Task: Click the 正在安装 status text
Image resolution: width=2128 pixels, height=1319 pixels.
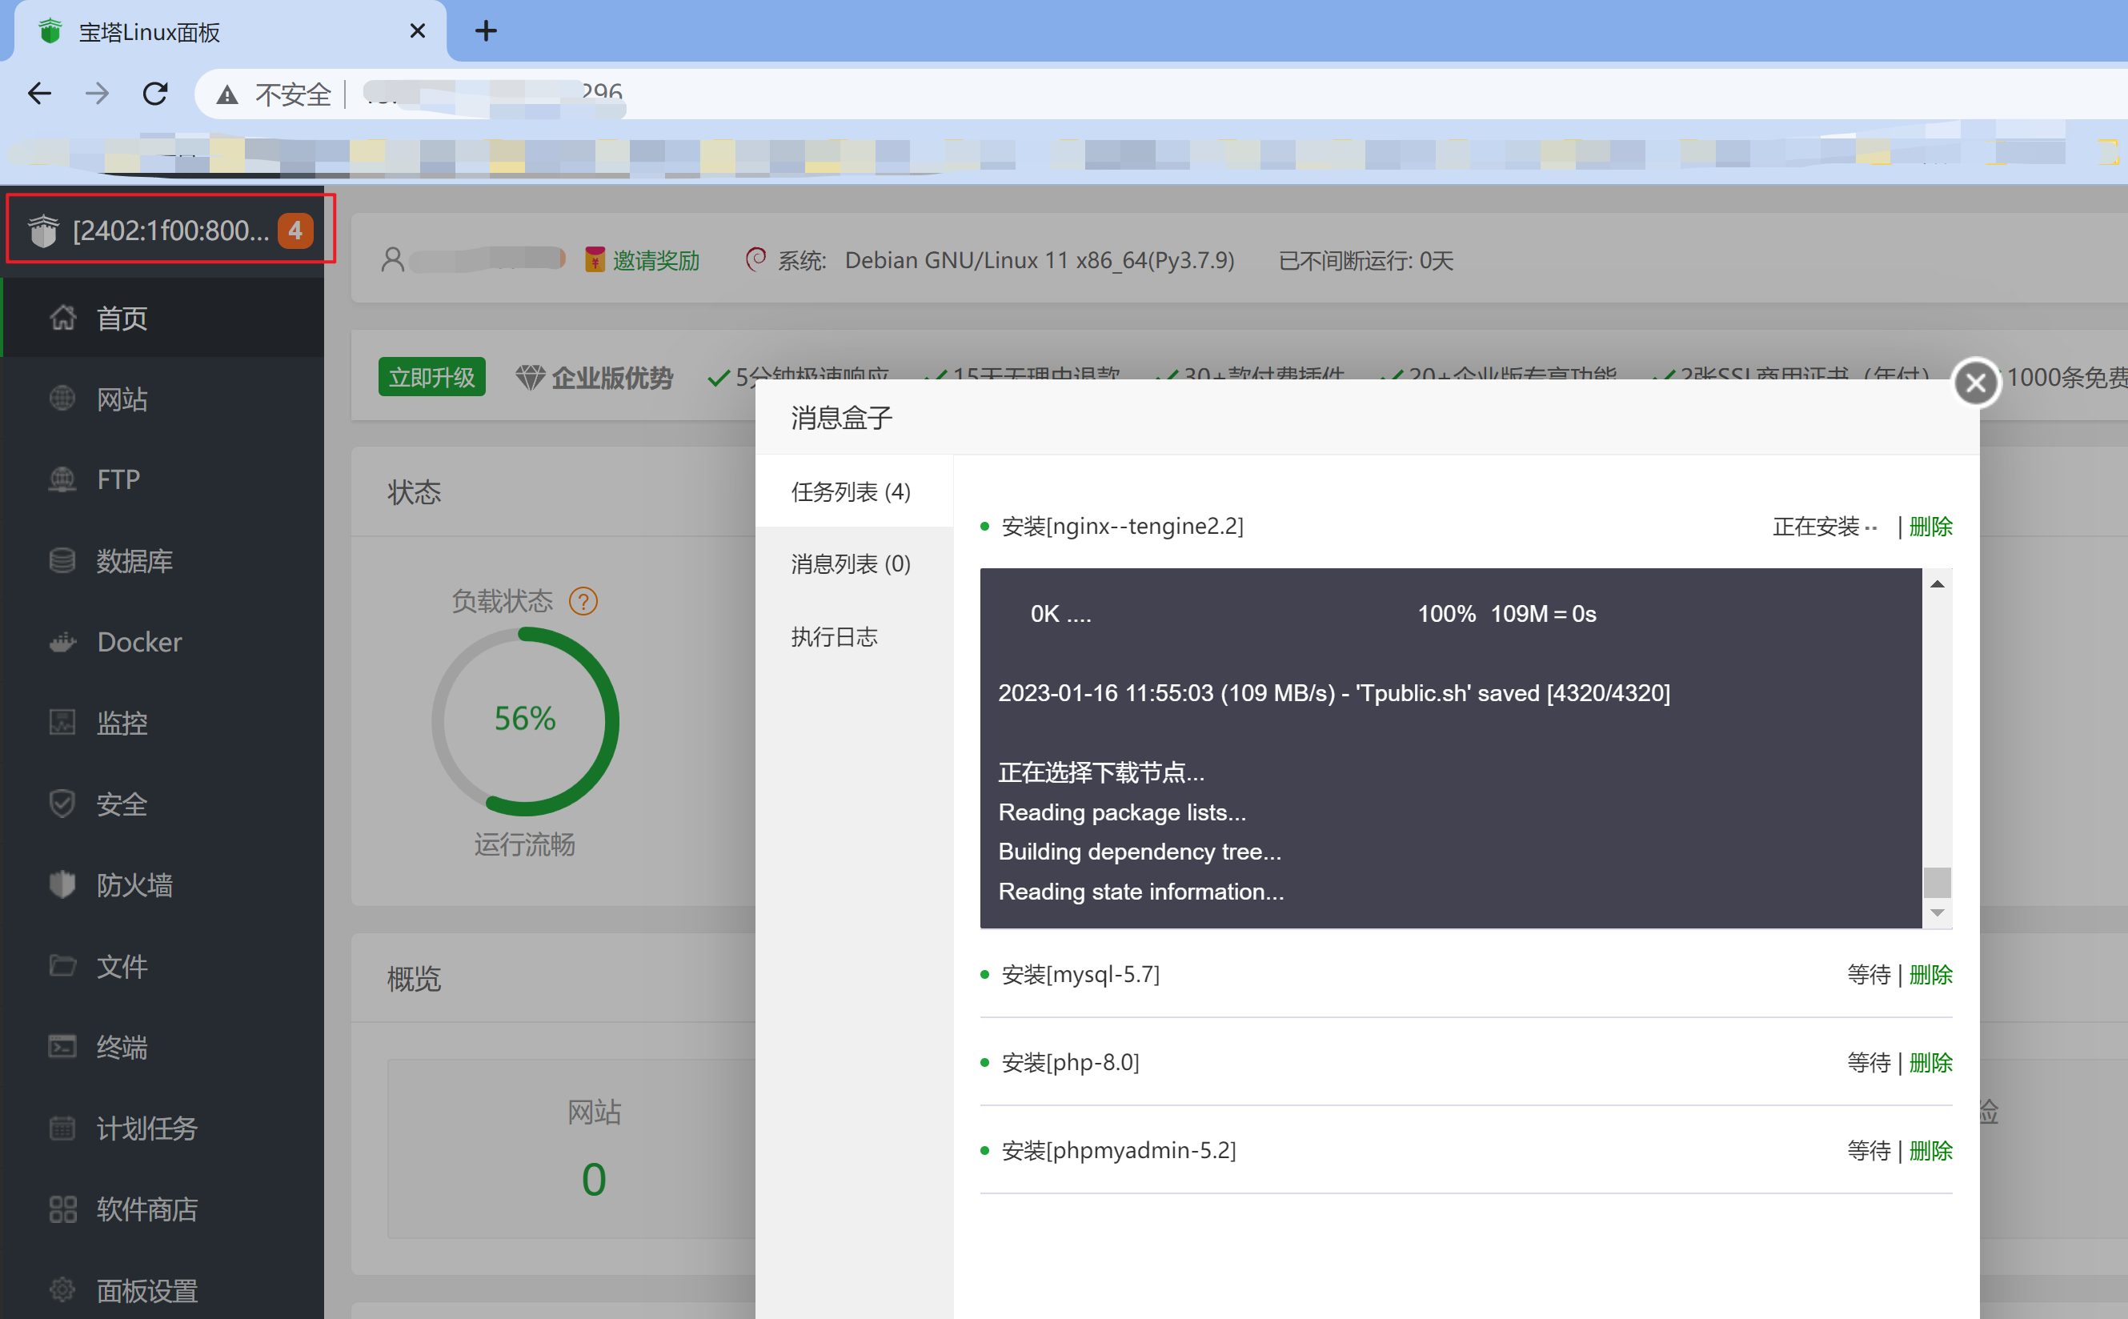Action: pos(1817,527)
